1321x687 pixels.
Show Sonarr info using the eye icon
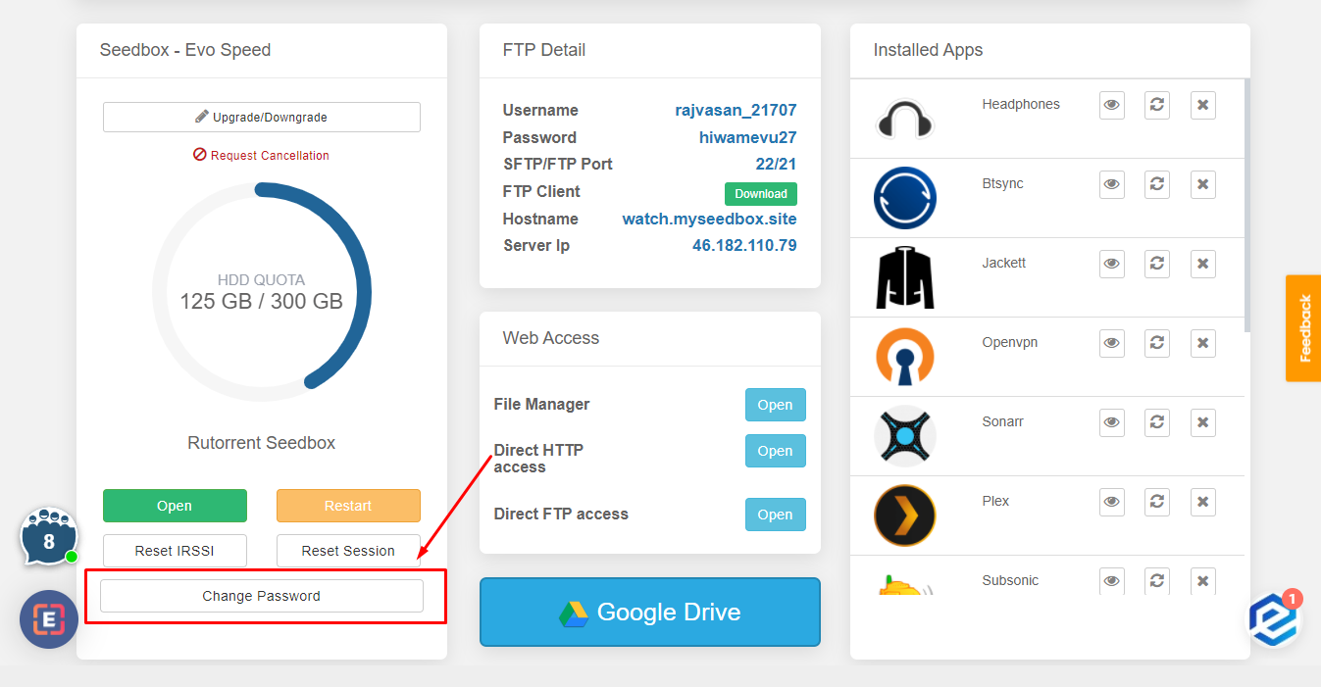coord(1111,422)
